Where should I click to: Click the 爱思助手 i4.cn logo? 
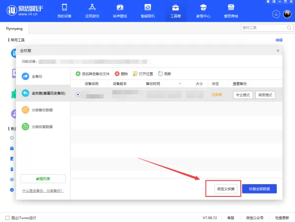[25, 10]
